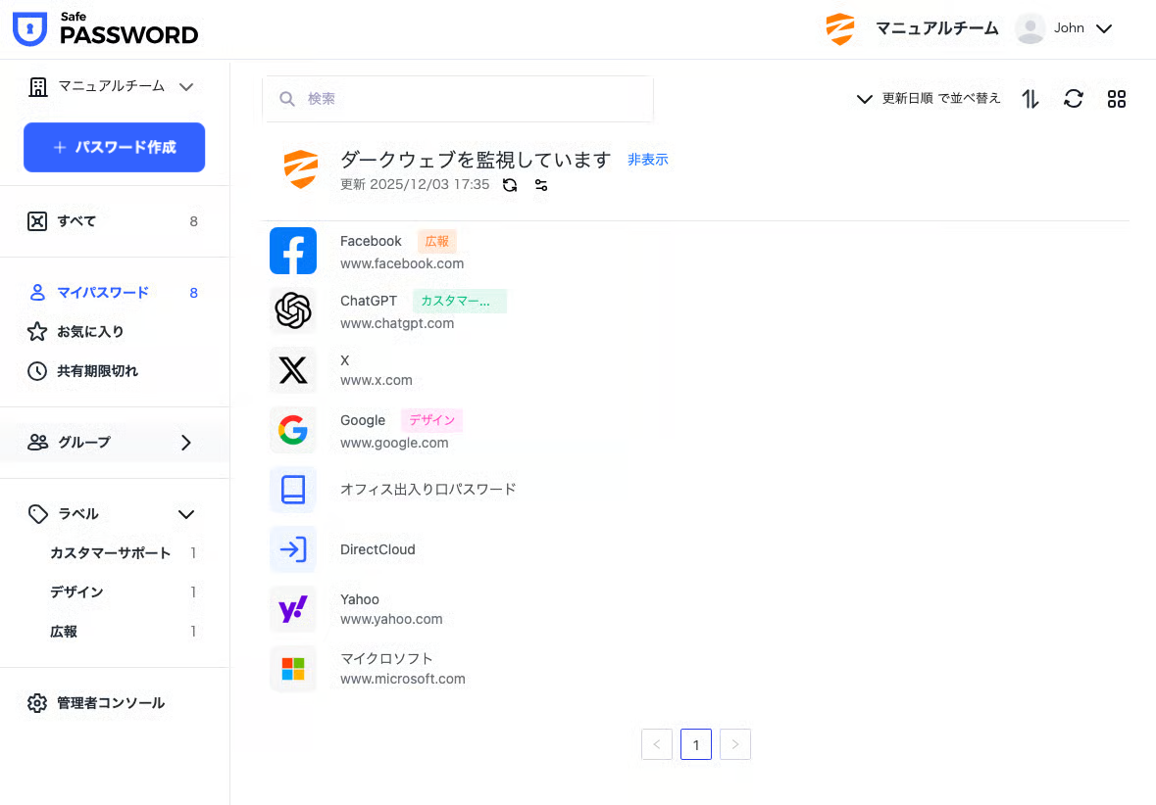Open the ChatGPT entry icon
This screenshot has height=805, width=1156.
tap(293, 310)
